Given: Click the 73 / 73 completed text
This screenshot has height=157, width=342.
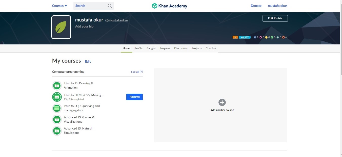Looking at the screenshot, I should (74, 99).
